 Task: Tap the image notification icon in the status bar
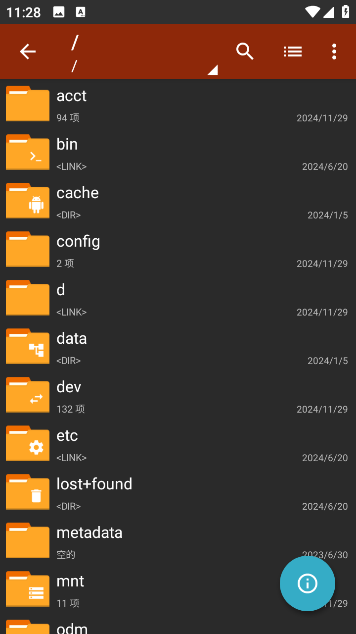pos(59,12)
